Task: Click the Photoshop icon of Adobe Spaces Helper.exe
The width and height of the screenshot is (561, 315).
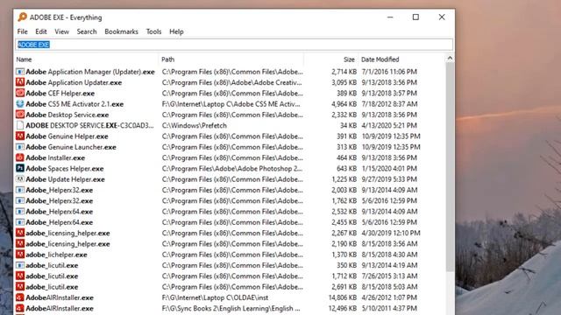Action: pos(20,168)
